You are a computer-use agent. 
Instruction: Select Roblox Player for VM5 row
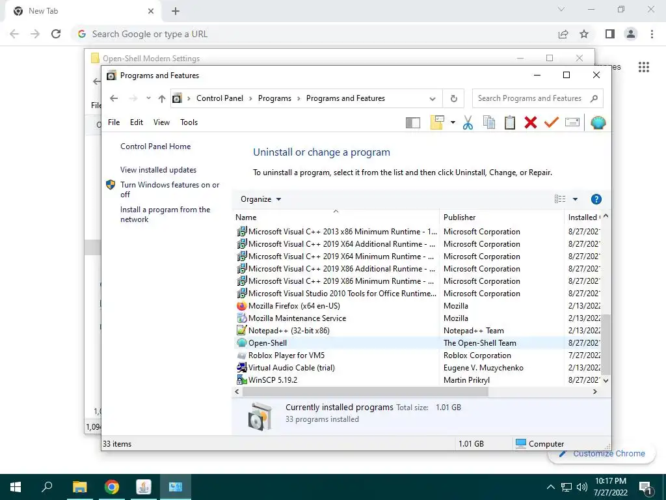[416, 355]
